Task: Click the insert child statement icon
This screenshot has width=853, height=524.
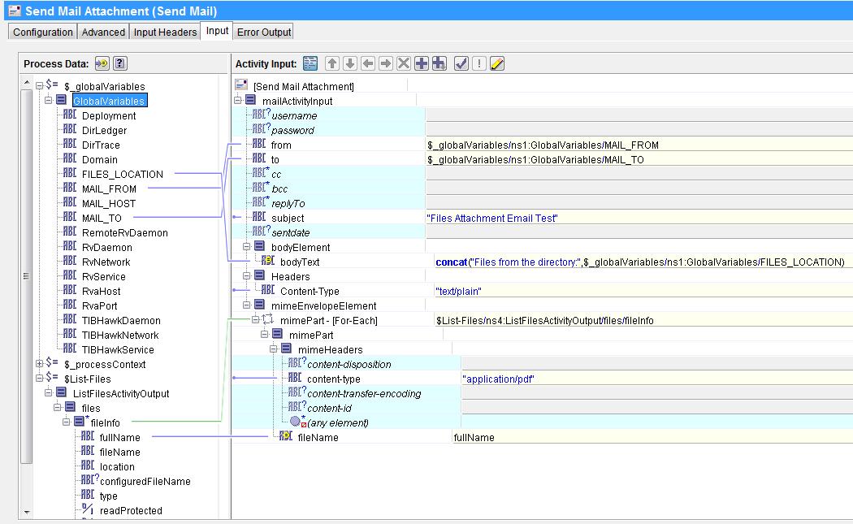Action: [x=439, y=63]
